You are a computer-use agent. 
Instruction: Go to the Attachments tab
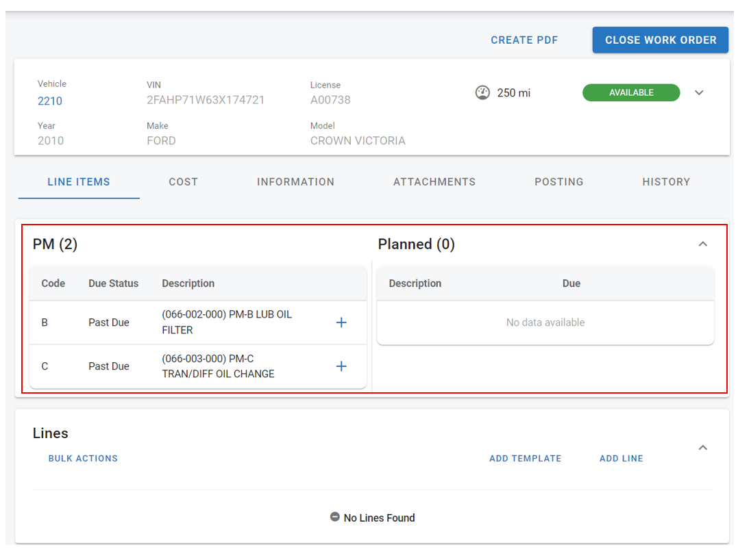(x=434, y=182)
